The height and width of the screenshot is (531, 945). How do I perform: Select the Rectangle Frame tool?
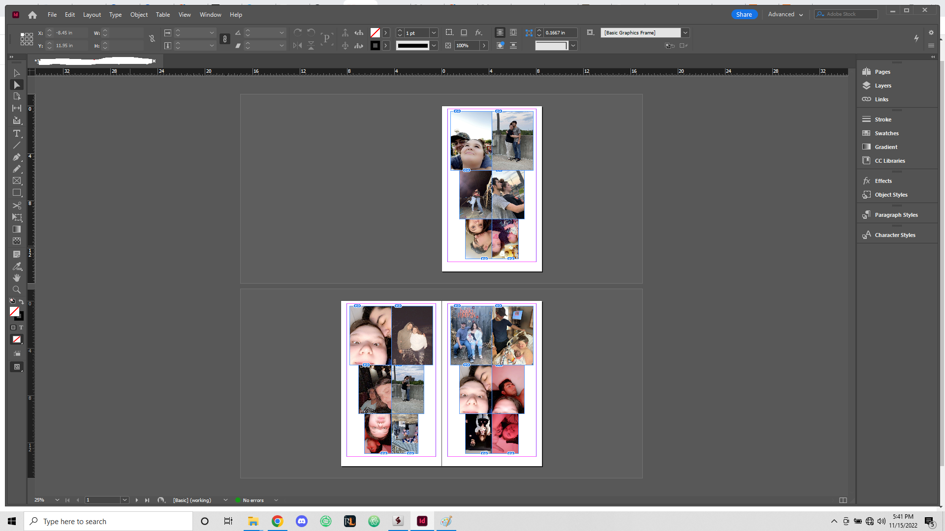pyautogui.click(x=17, y=181)
